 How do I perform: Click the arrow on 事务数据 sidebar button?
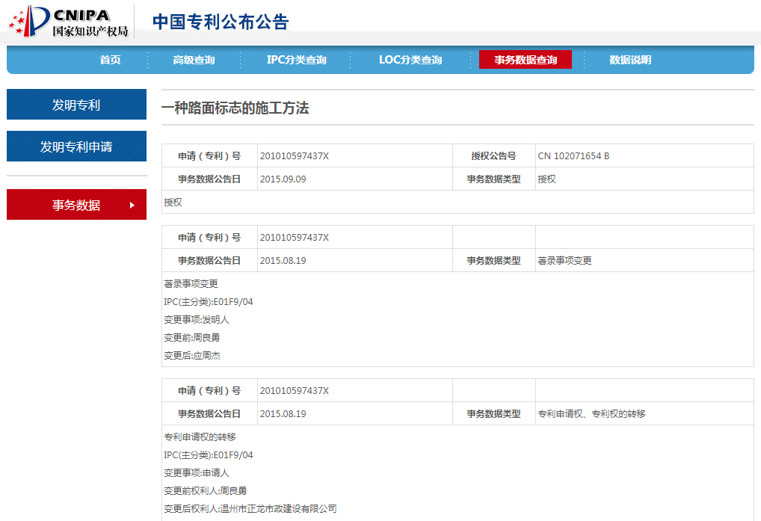132,205
